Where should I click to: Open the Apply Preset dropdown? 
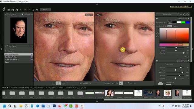(x=168, y=15)
